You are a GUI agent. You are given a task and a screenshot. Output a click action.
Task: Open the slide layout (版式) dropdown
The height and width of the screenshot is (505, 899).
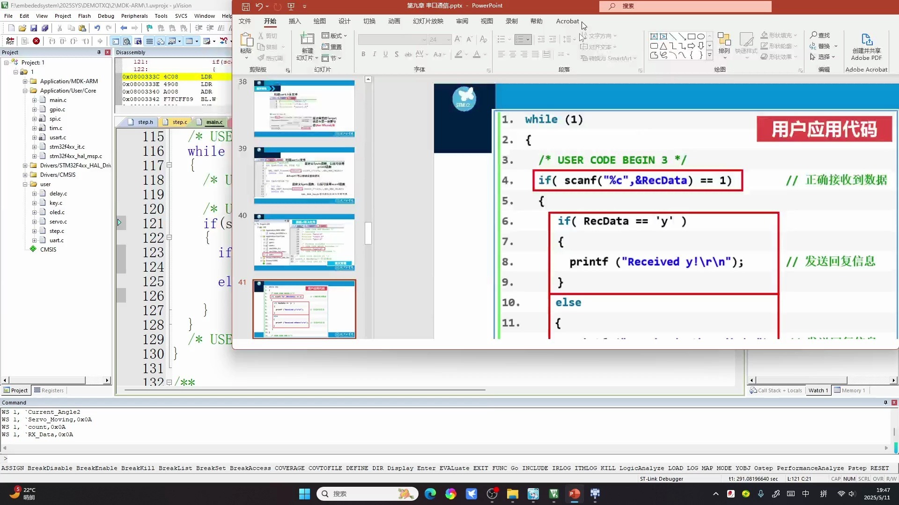[x=334, y=36]
